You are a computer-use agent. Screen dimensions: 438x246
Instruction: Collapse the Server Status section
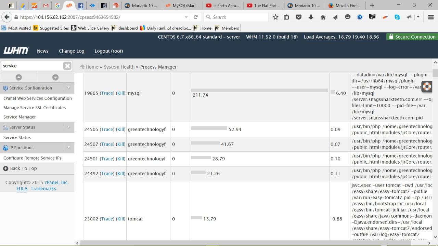(68, 127)
